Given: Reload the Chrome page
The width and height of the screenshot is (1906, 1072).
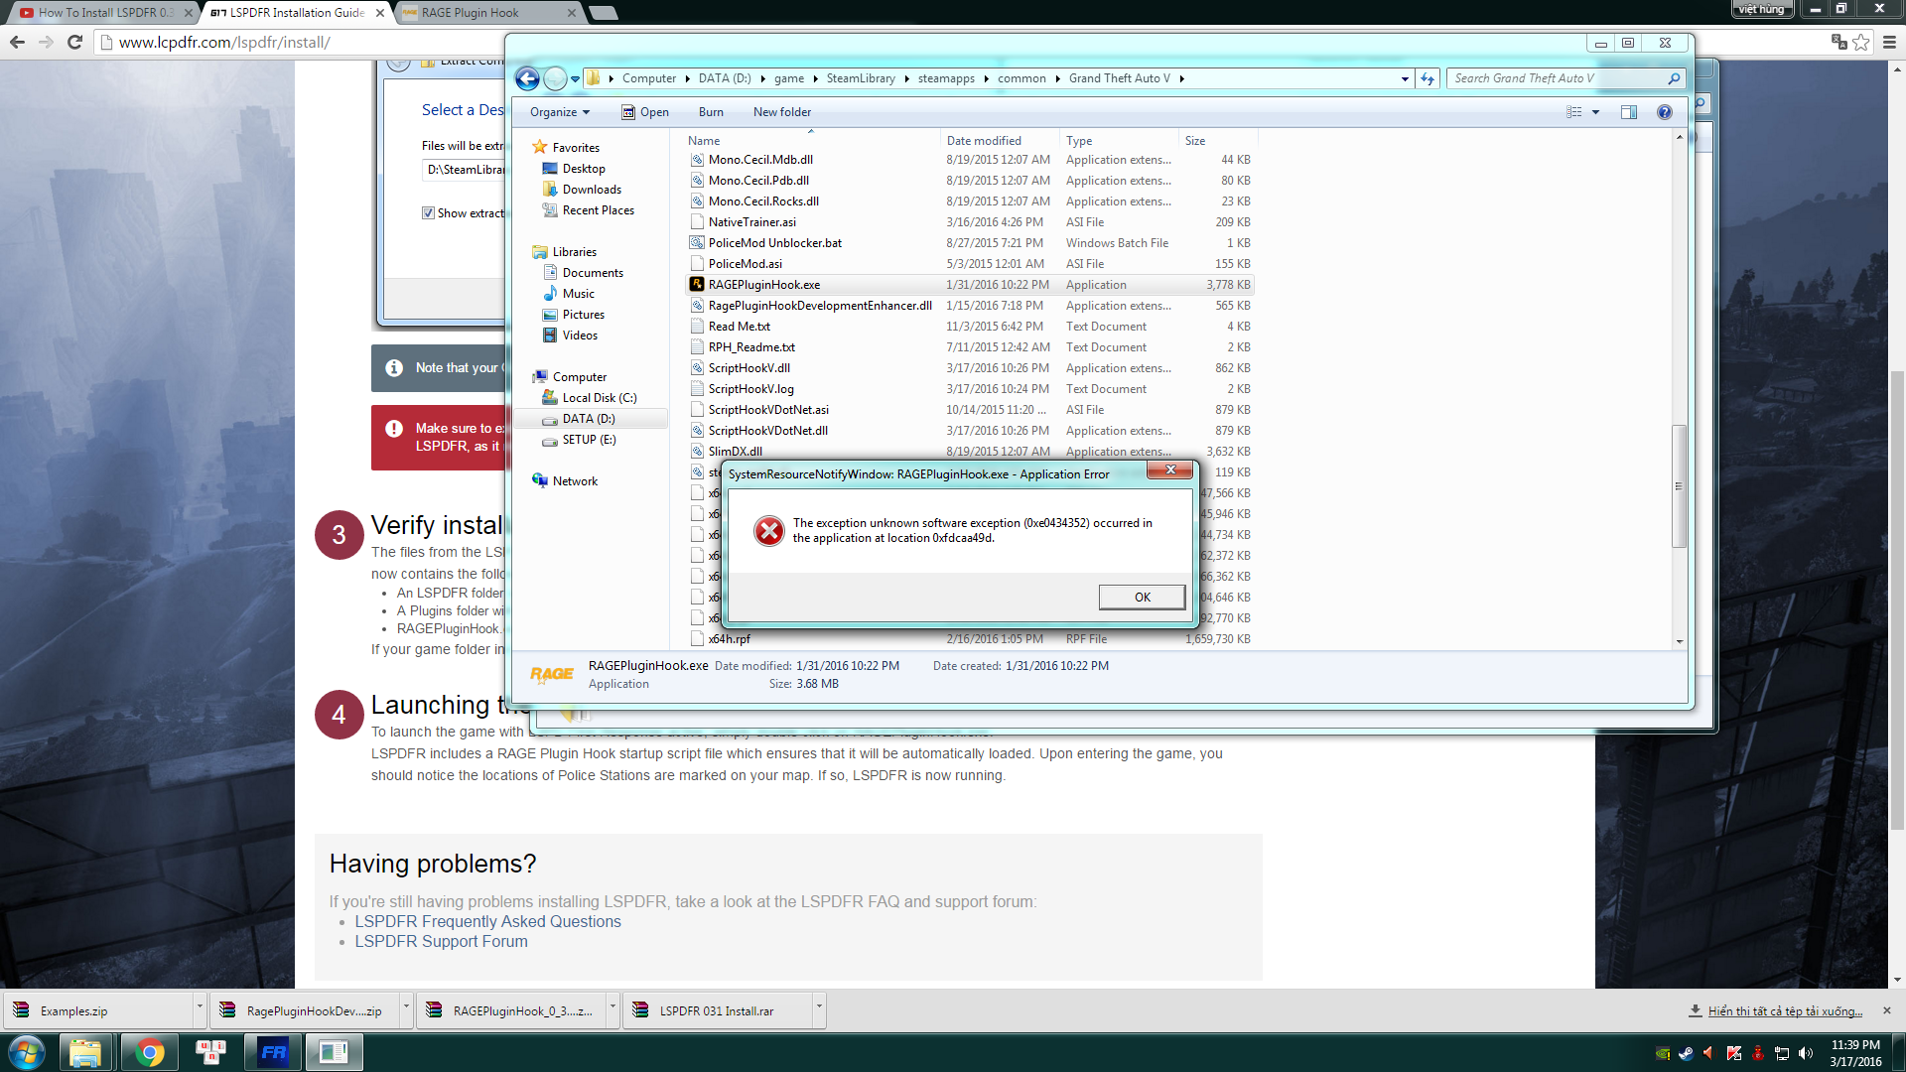Looking at the screenshot, I should [74, 42].
